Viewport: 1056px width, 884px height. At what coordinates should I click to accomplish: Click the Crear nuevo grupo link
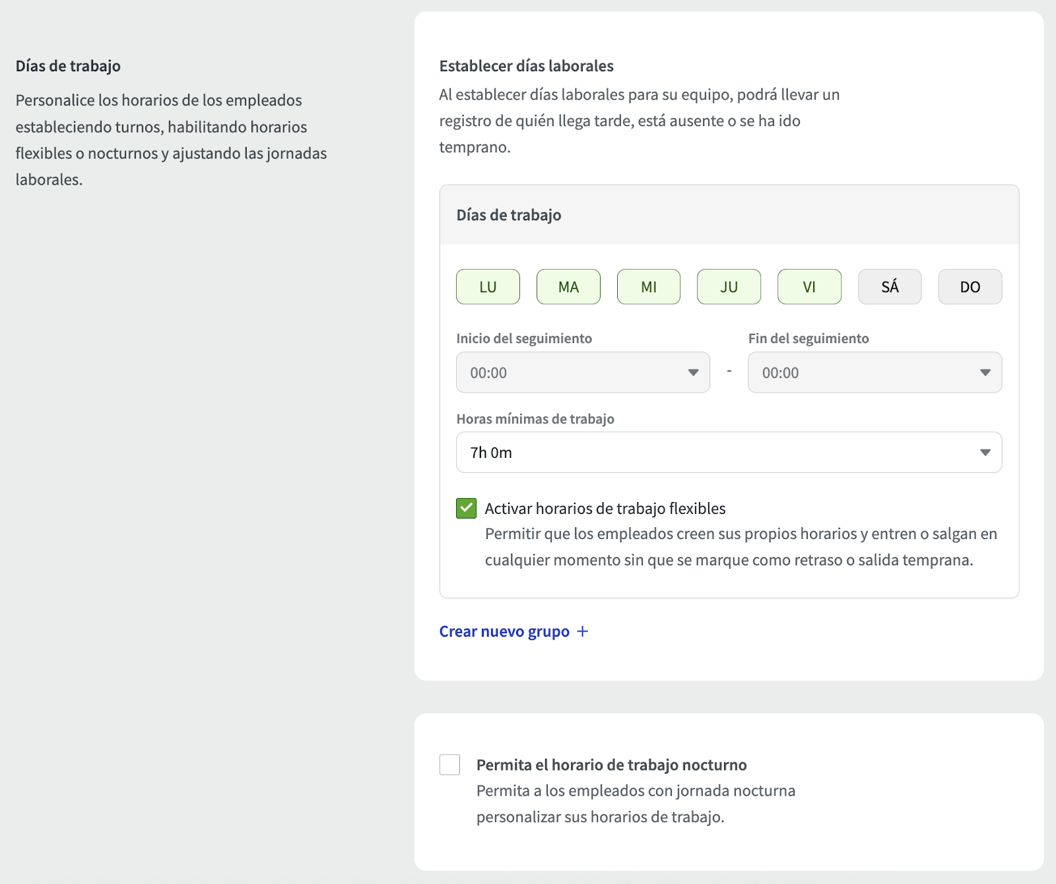(x=504, y=631)
